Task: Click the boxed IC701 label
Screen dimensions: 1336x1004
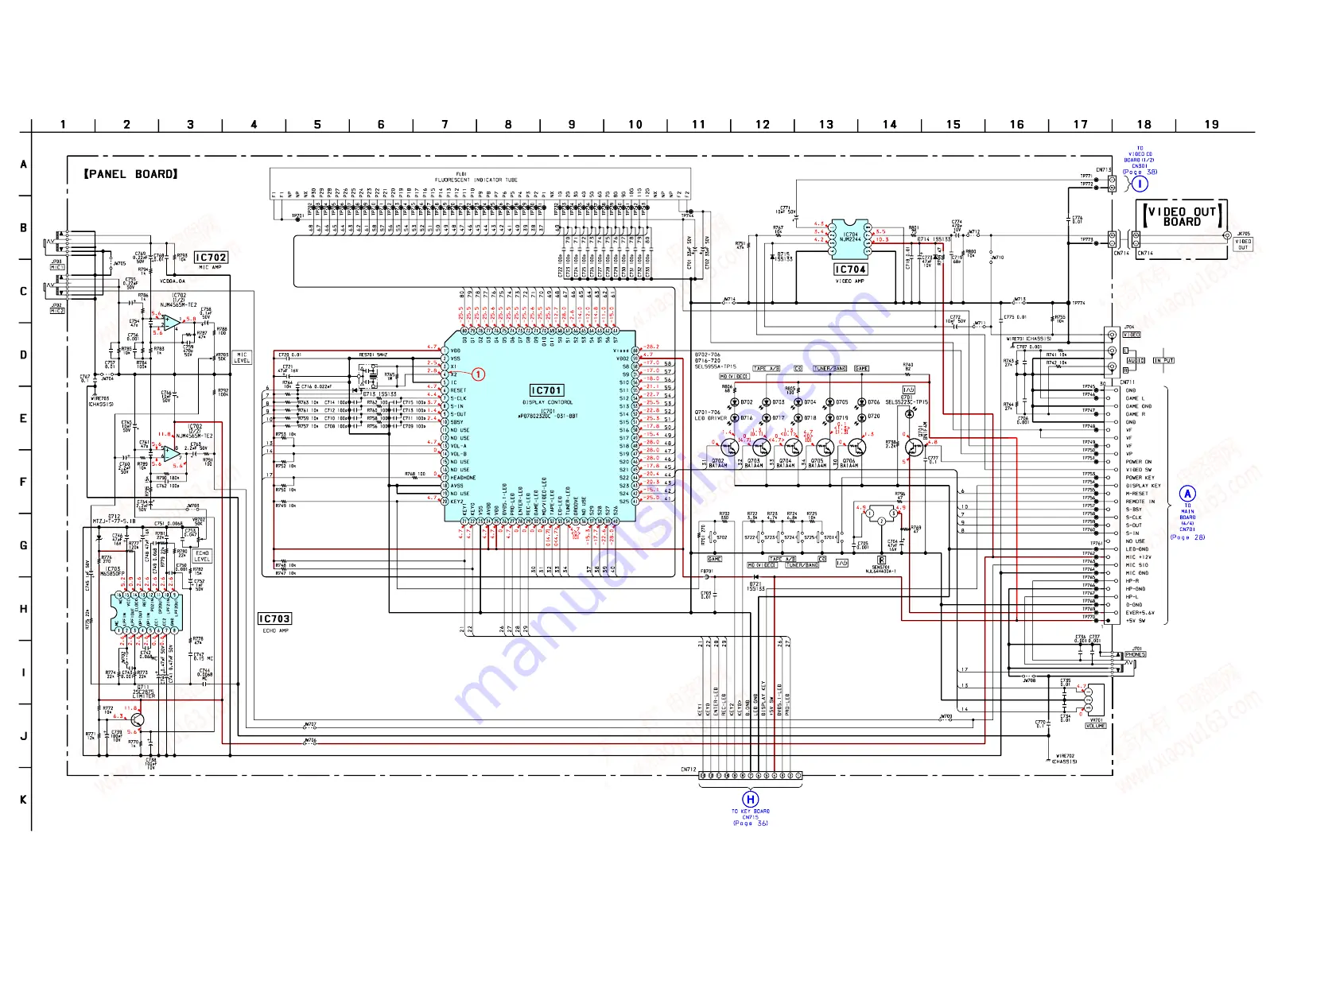Action: click(546, 390)
